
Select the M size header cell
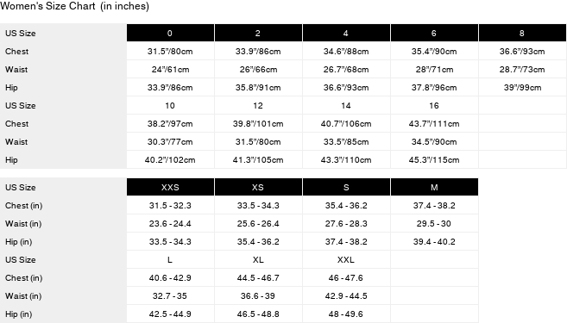click(x=434, y=187)
